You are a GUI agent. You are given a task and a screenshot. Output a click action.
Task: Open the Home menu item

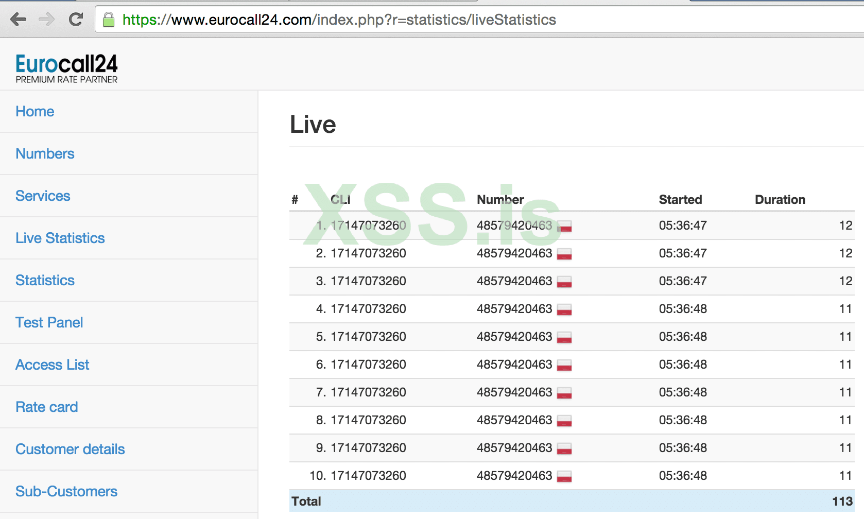point(34,111)
